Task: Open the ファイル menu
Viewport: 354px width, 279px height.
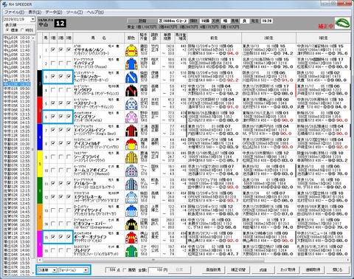Action: pyautogui.click(x=15, y=12)
